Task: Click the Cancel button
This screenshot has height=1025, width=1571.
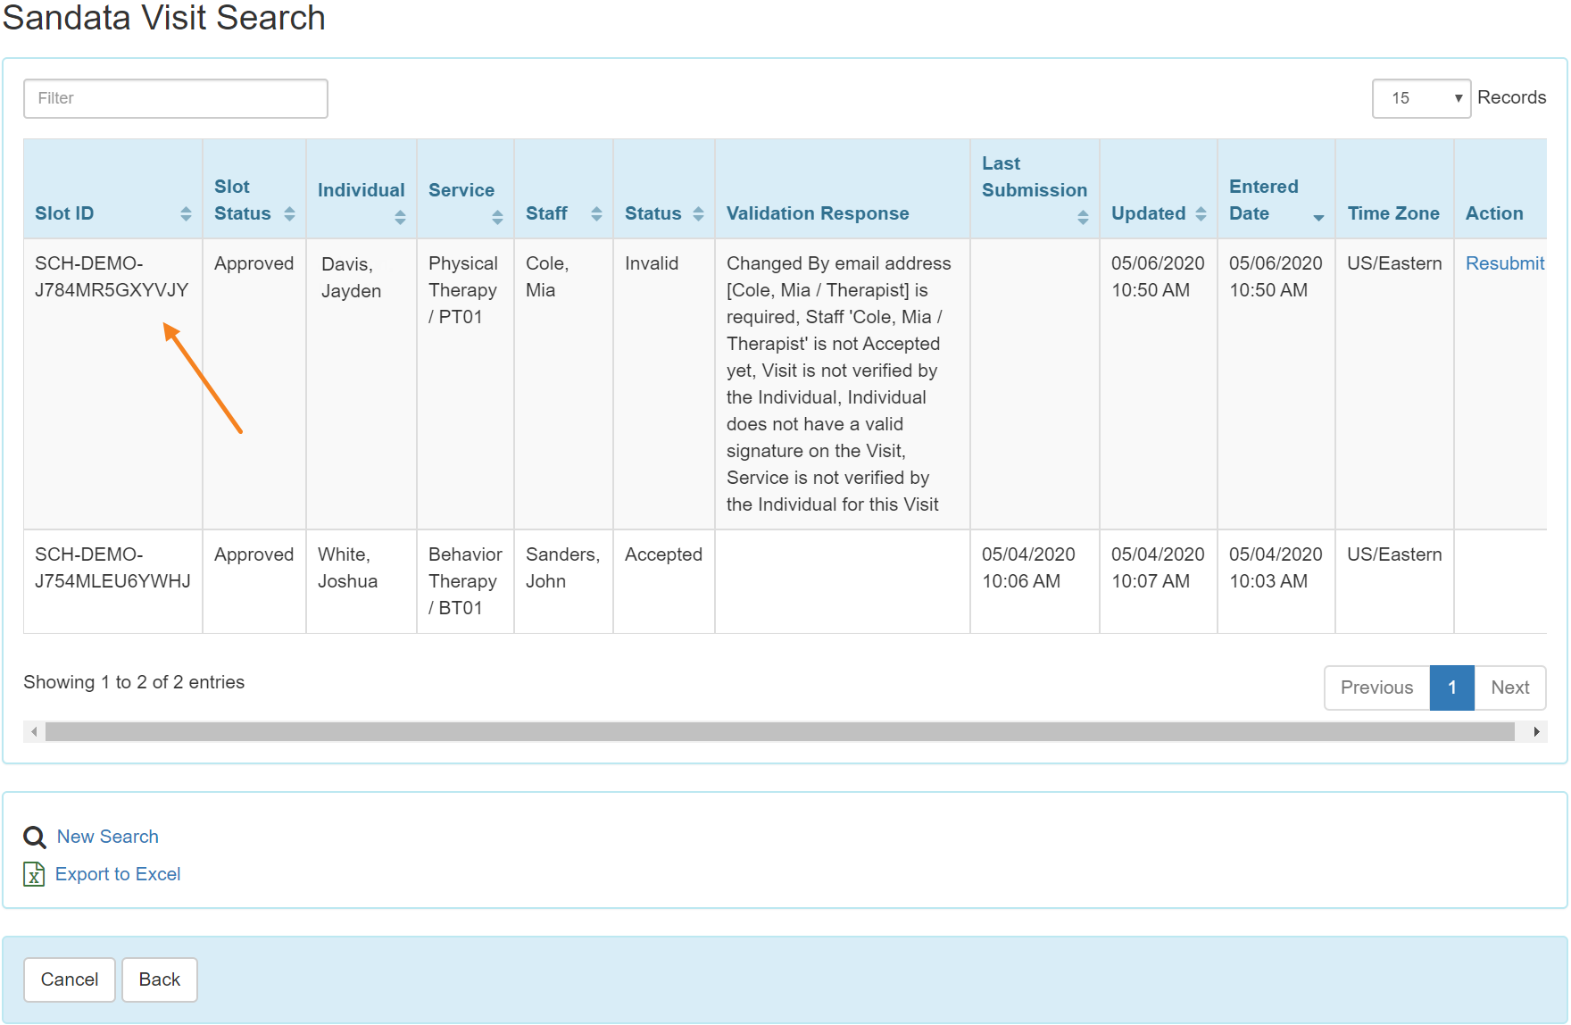Action: click(x=70, y=979)
